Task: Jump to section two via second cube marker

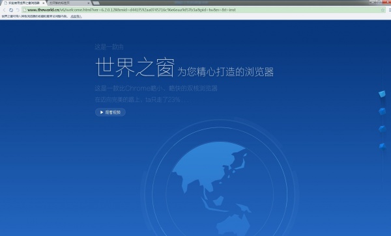Action: coord(382,111)
